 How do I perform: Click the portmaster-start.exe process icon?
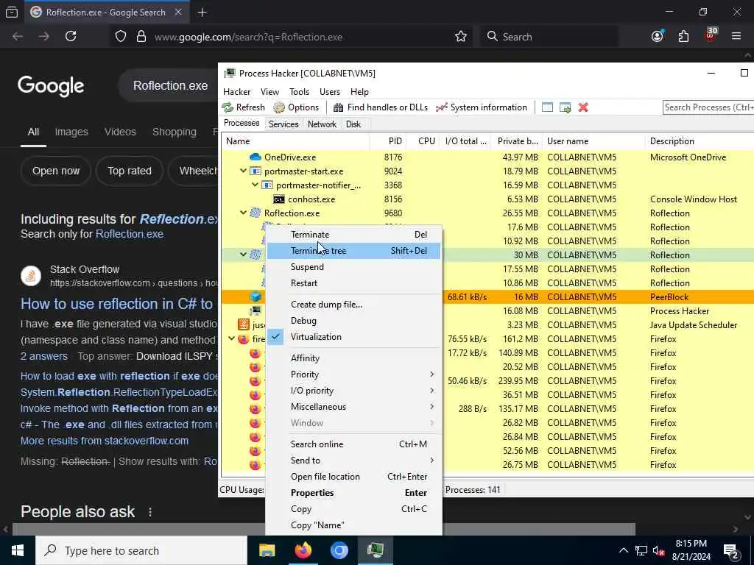click(256, 171)
